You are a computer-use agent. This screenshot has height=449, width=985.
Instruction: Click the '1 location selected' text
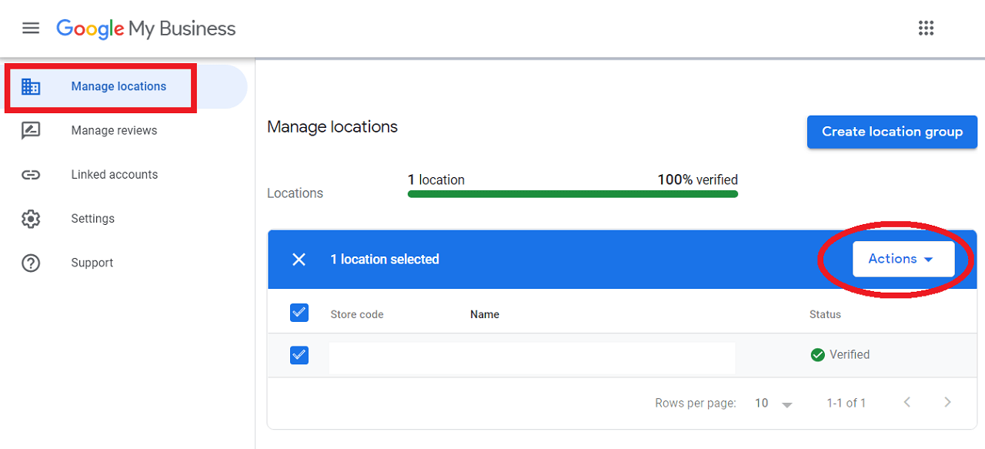point(385,260)
